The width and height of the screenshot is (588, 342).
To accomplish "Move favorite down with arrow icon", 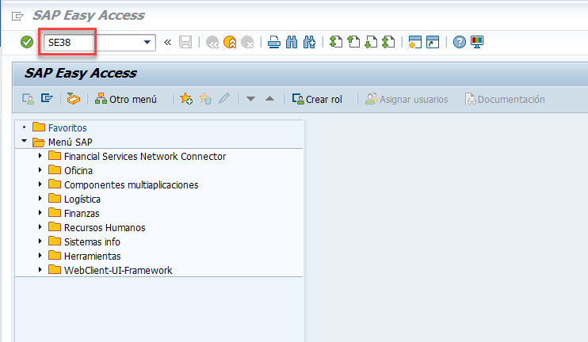I will tap(250, 99).
